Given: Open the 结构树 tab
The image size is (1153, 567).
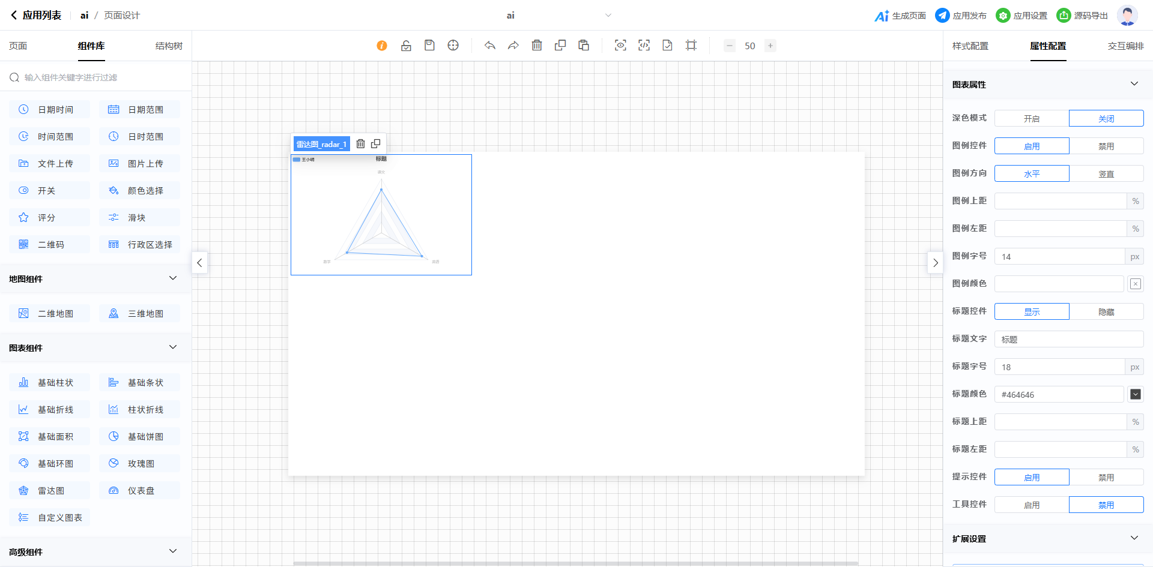Looking at the screenshot, I should (169, 46).
